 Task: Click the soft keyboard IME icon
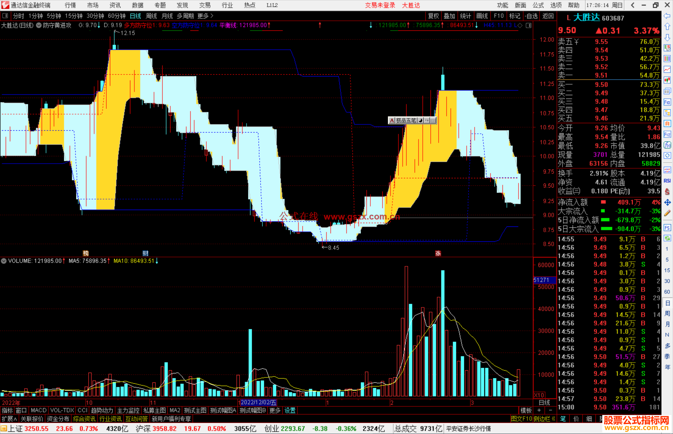click(433, 120)
